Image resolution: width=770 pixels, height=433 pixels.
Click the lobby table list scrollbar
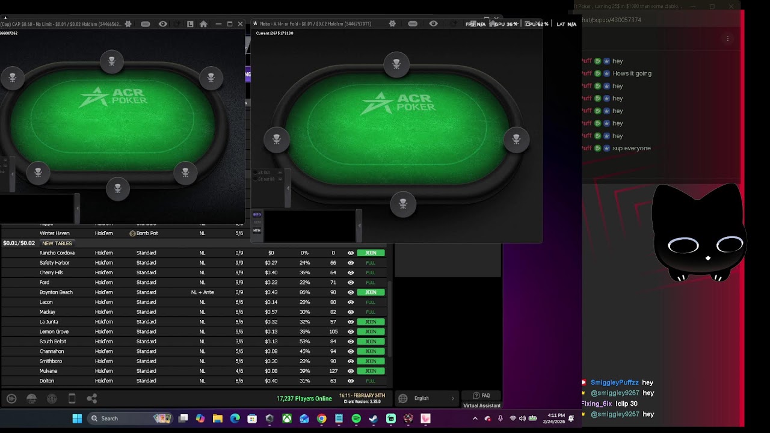[390, 319]
